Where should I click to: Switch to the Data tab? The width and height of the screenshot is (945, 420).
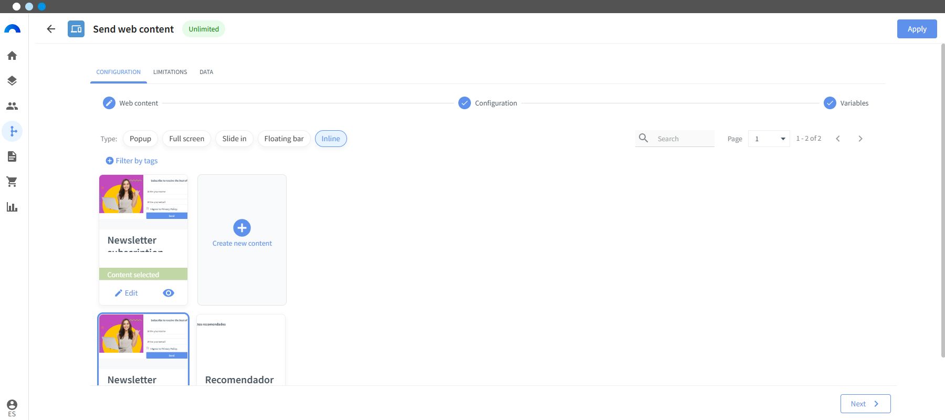[x=206, y=72]
